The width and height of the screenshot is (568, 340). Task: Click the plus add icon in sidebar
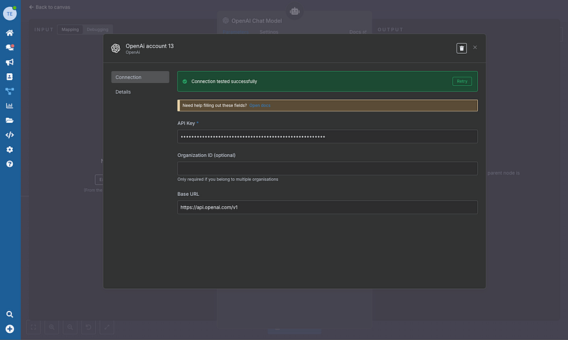(x=10, y=329)
